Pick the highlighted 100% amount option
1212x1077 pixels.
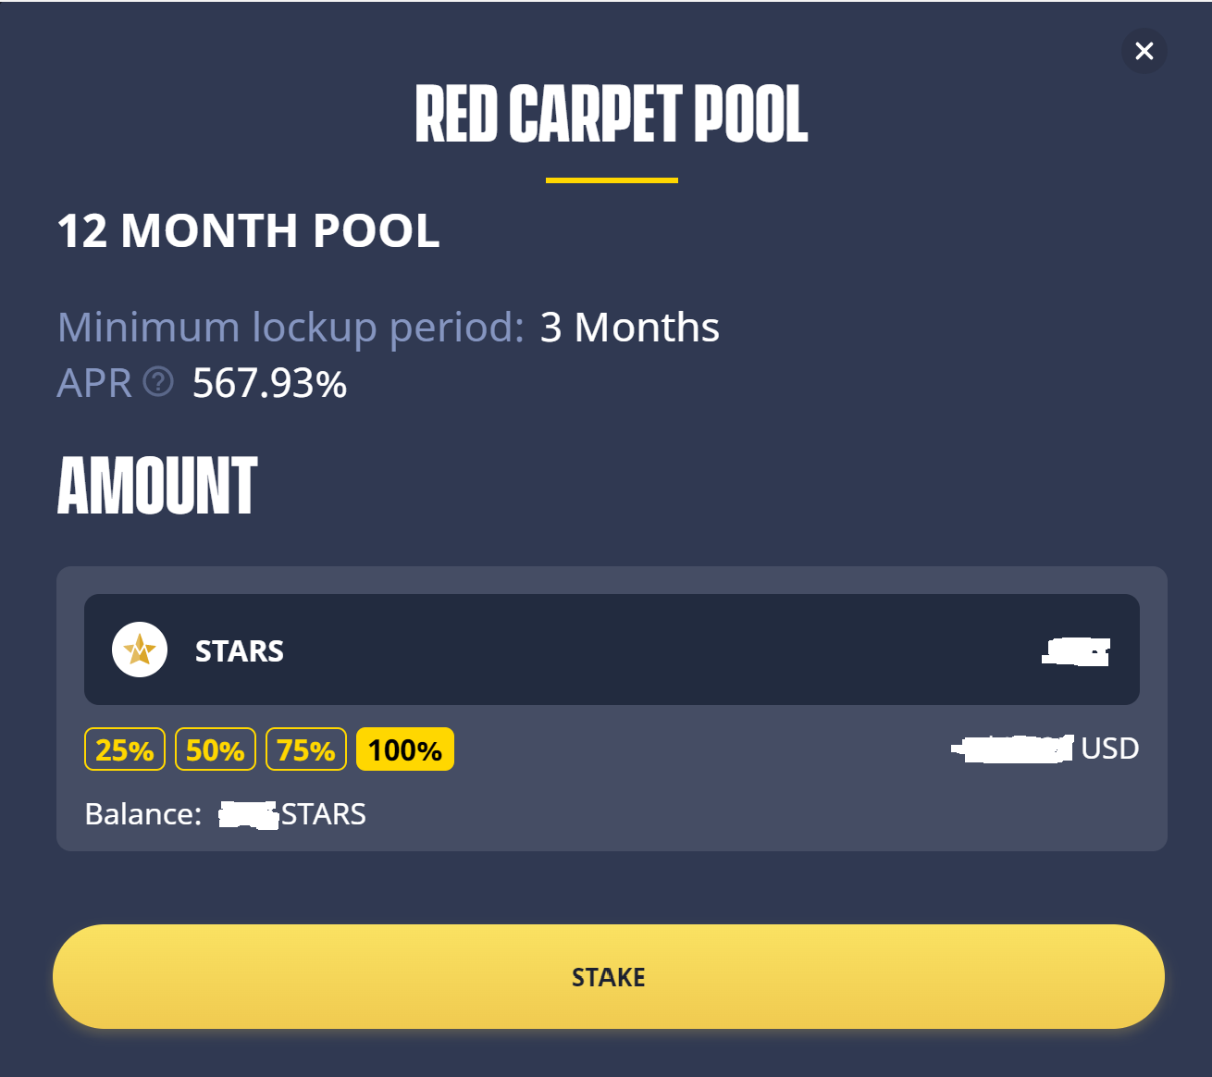coord(405,749)
